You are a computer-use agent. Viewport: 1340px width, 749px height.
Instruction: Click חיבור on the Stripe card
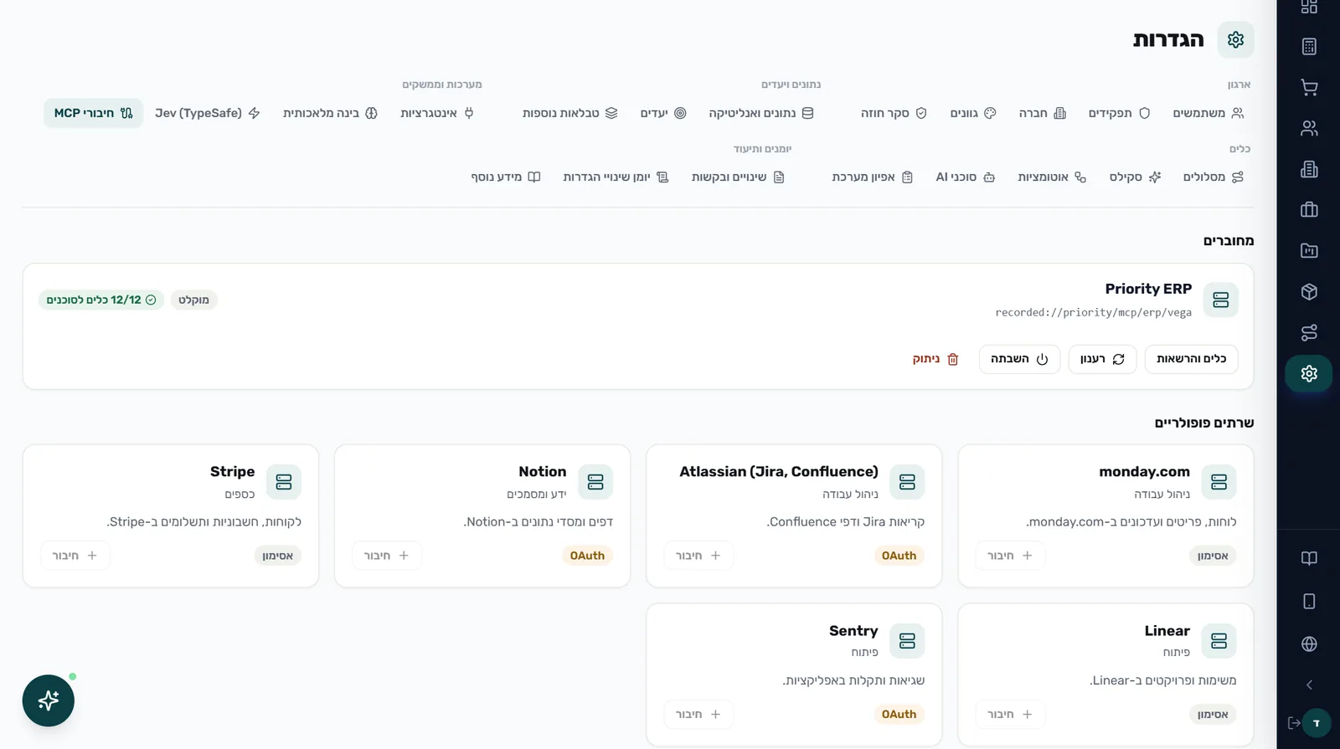(x=75, y=556)
